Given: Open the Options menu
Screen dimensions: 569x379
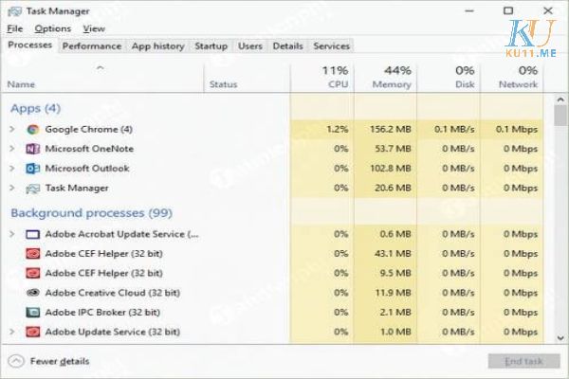Looking at the screenshot, I should click(53, 28).
